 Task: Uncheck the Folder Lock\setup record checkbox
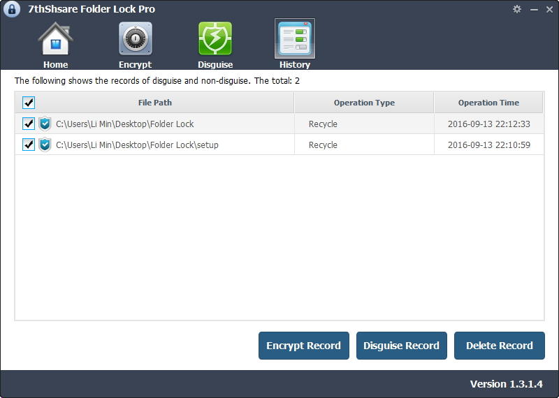29,145
